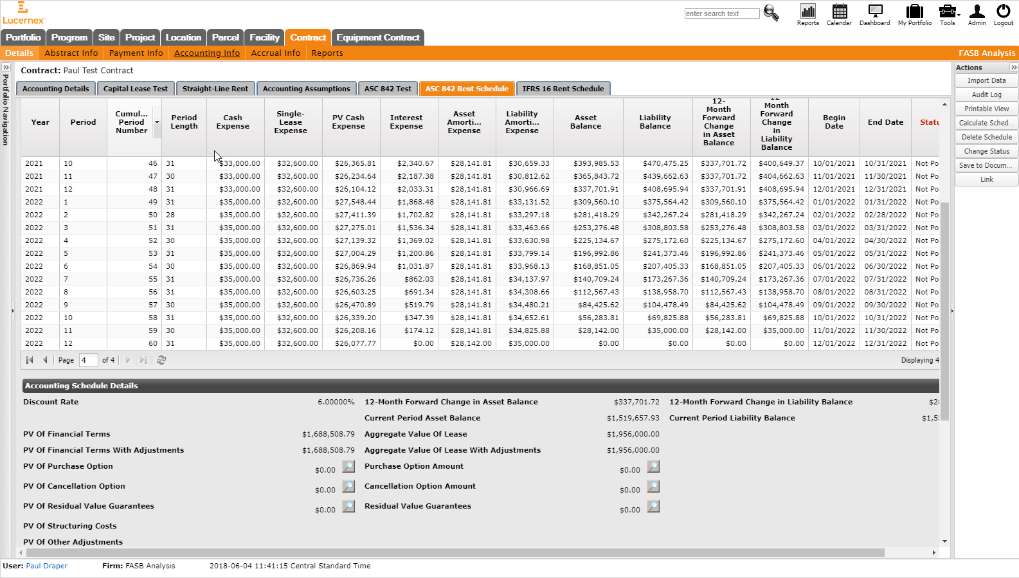
Task: Click the horizontal scrollbar at bottom
Action: click(x=455, y=552)
